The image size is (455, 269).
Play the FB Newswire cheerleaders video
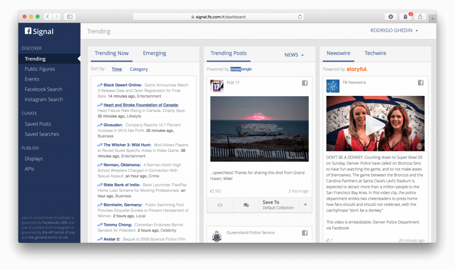tap(375, 124)
